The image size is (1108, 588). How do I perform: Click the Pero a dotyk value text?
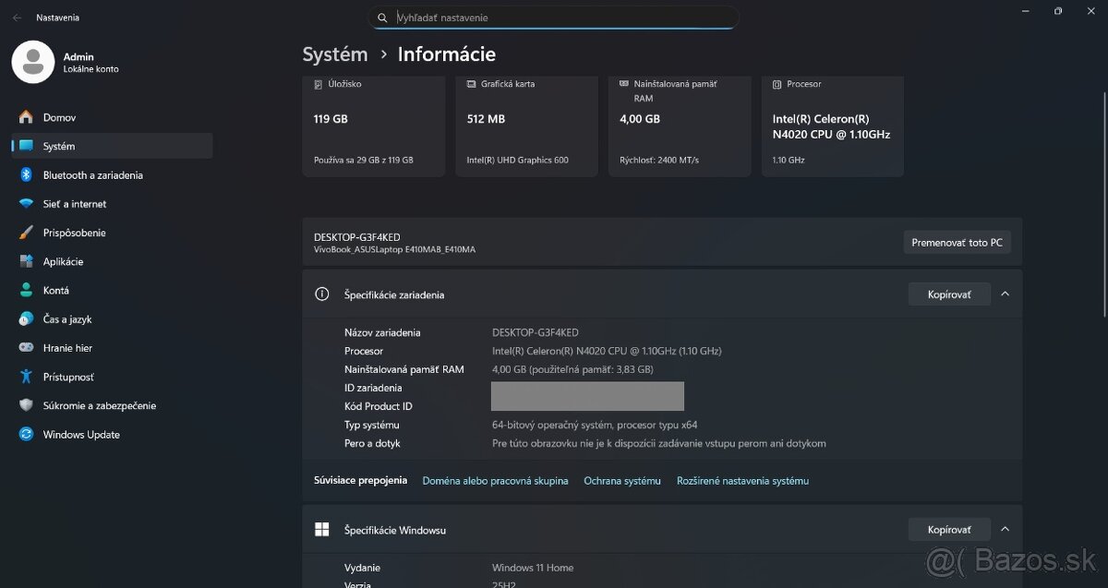pyautogui.click(x=659, y=443)
